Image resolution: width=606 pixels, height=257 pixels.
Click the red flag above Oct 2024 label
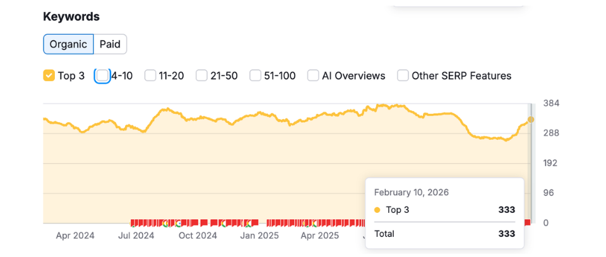point(203,222)
